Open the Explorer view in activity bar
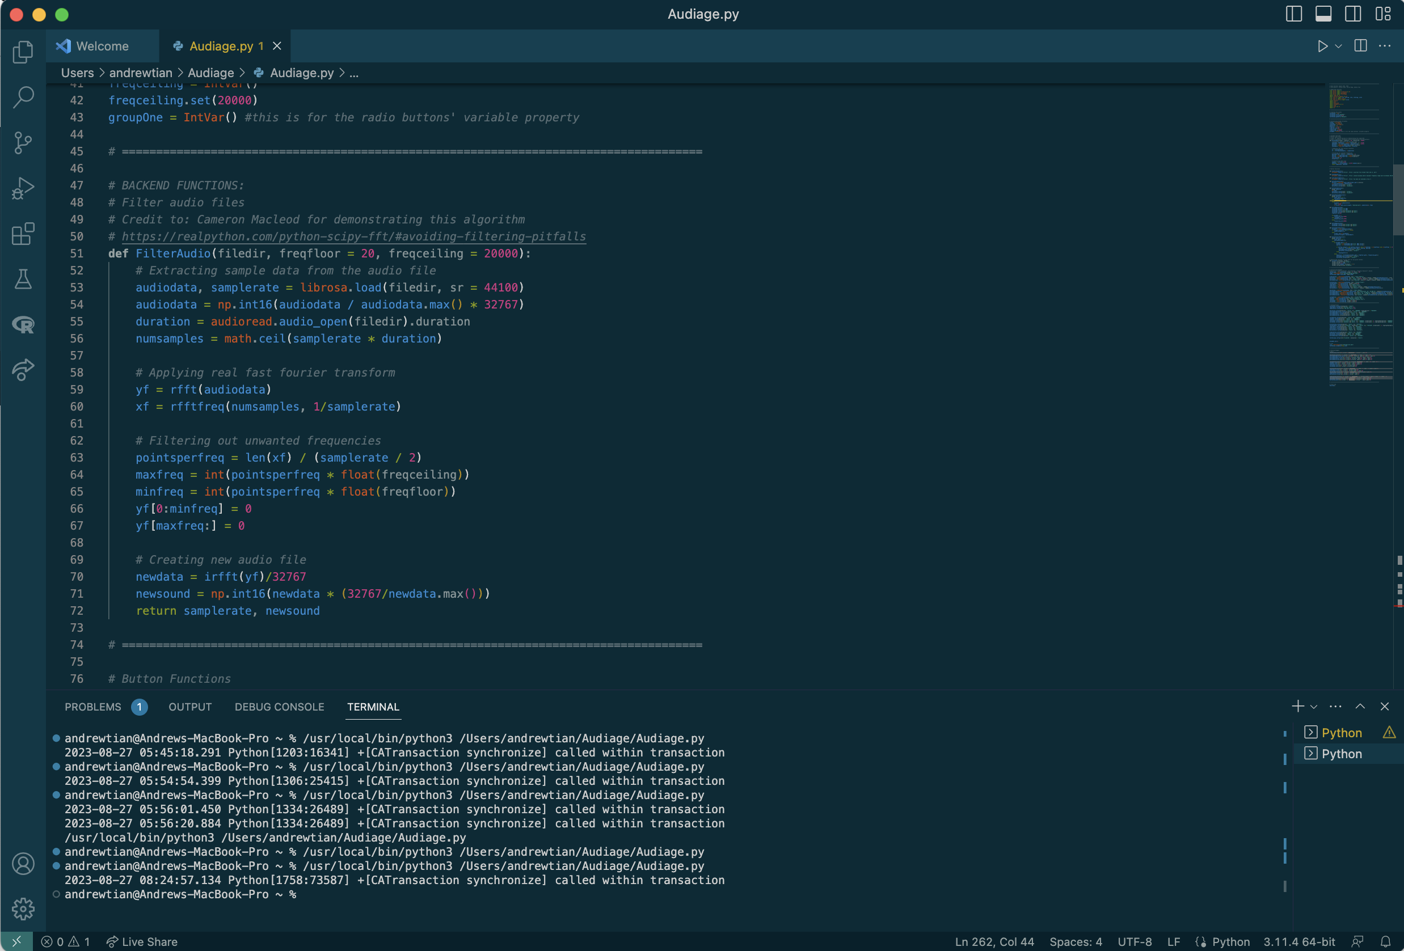The width and height of the screenshot is (1404, 951). 23,52
